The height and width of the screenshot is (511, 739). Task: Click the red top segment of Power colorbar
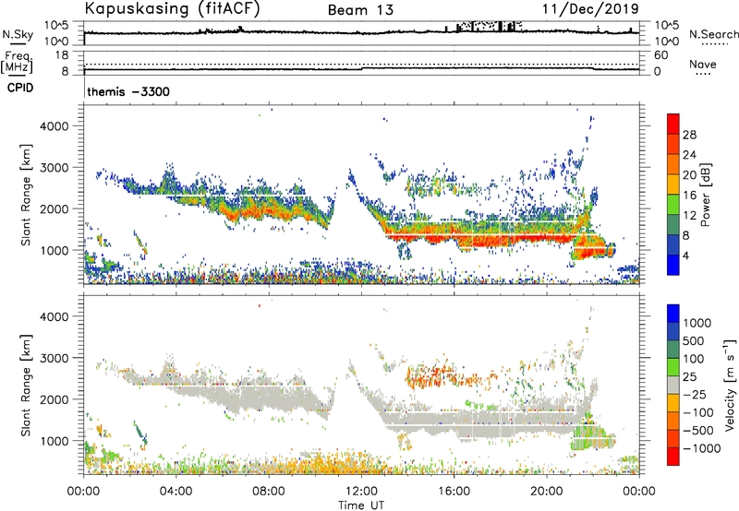672,124
